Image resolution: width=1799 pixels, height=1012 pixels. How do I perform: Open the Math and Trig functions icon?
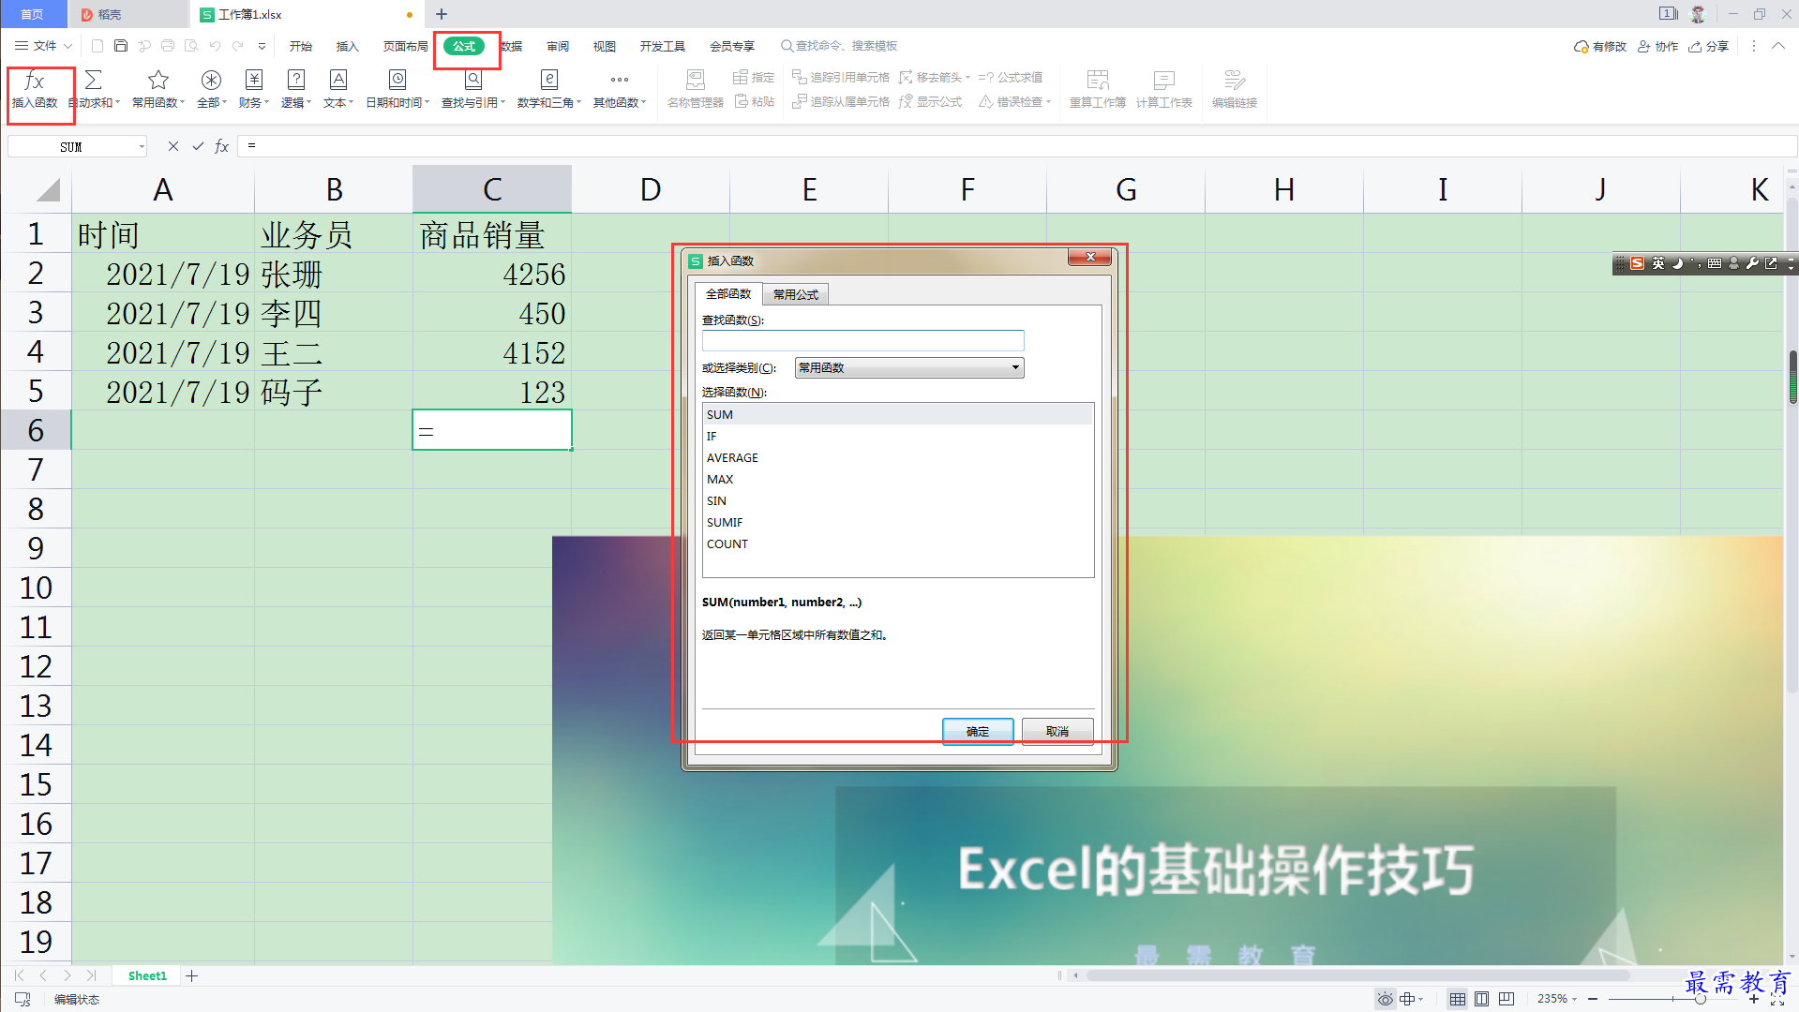tap(549, 90)
